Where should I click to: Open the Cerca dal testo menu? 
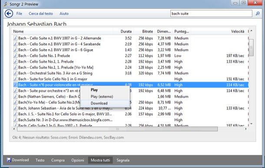(x=41, y=13)
